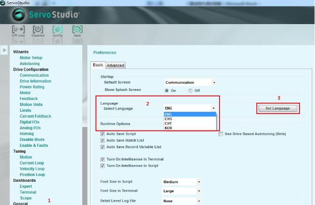Open Motion under Tuning
The image size is (315, 205).
point(26,157)
